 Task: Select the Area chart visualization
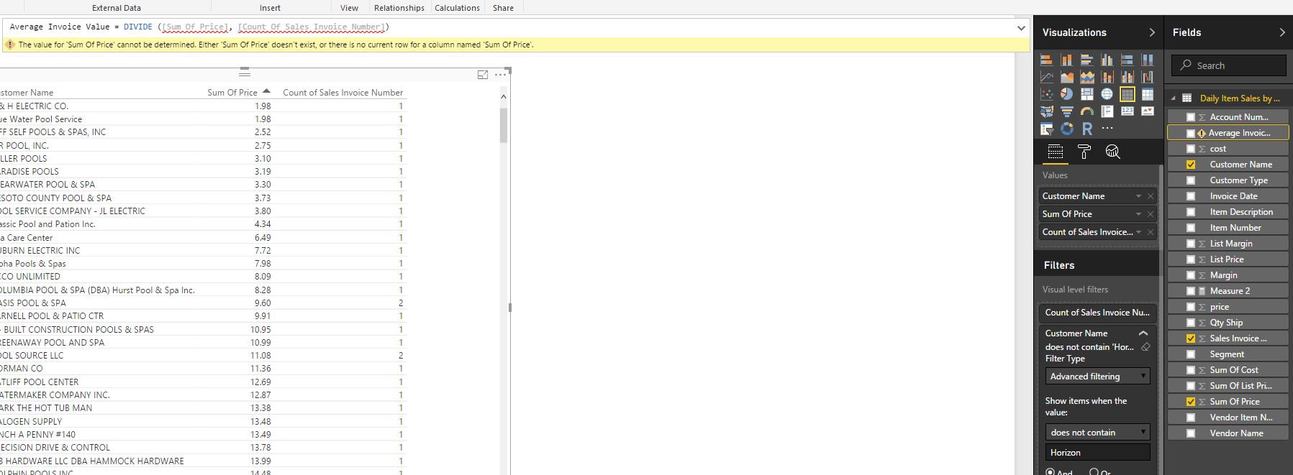click(x=1066, y=77)
